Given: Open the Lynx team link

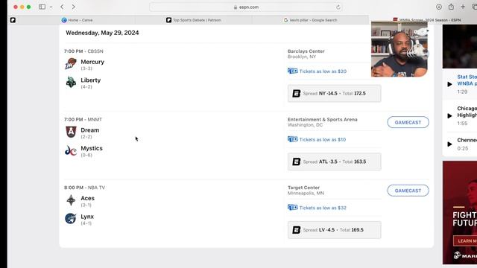Looking at the screenshot, I should (87, 217).
